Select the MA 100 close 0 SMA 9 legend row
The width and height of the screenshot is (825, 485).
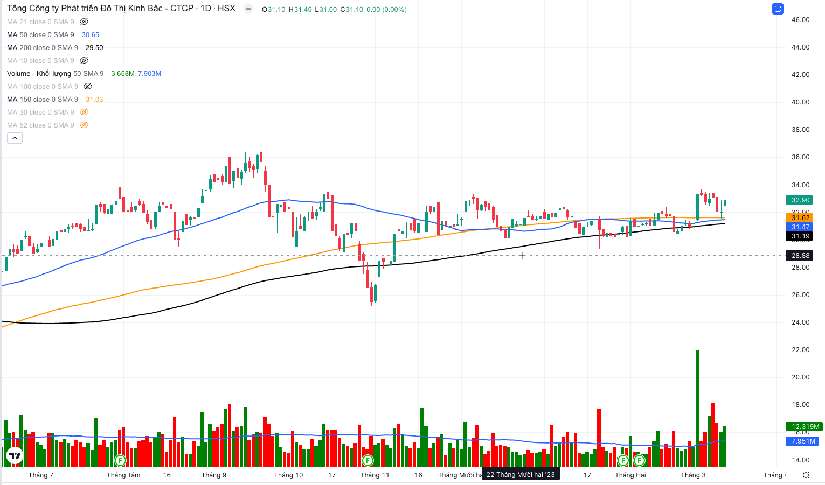tap(43, 87)
